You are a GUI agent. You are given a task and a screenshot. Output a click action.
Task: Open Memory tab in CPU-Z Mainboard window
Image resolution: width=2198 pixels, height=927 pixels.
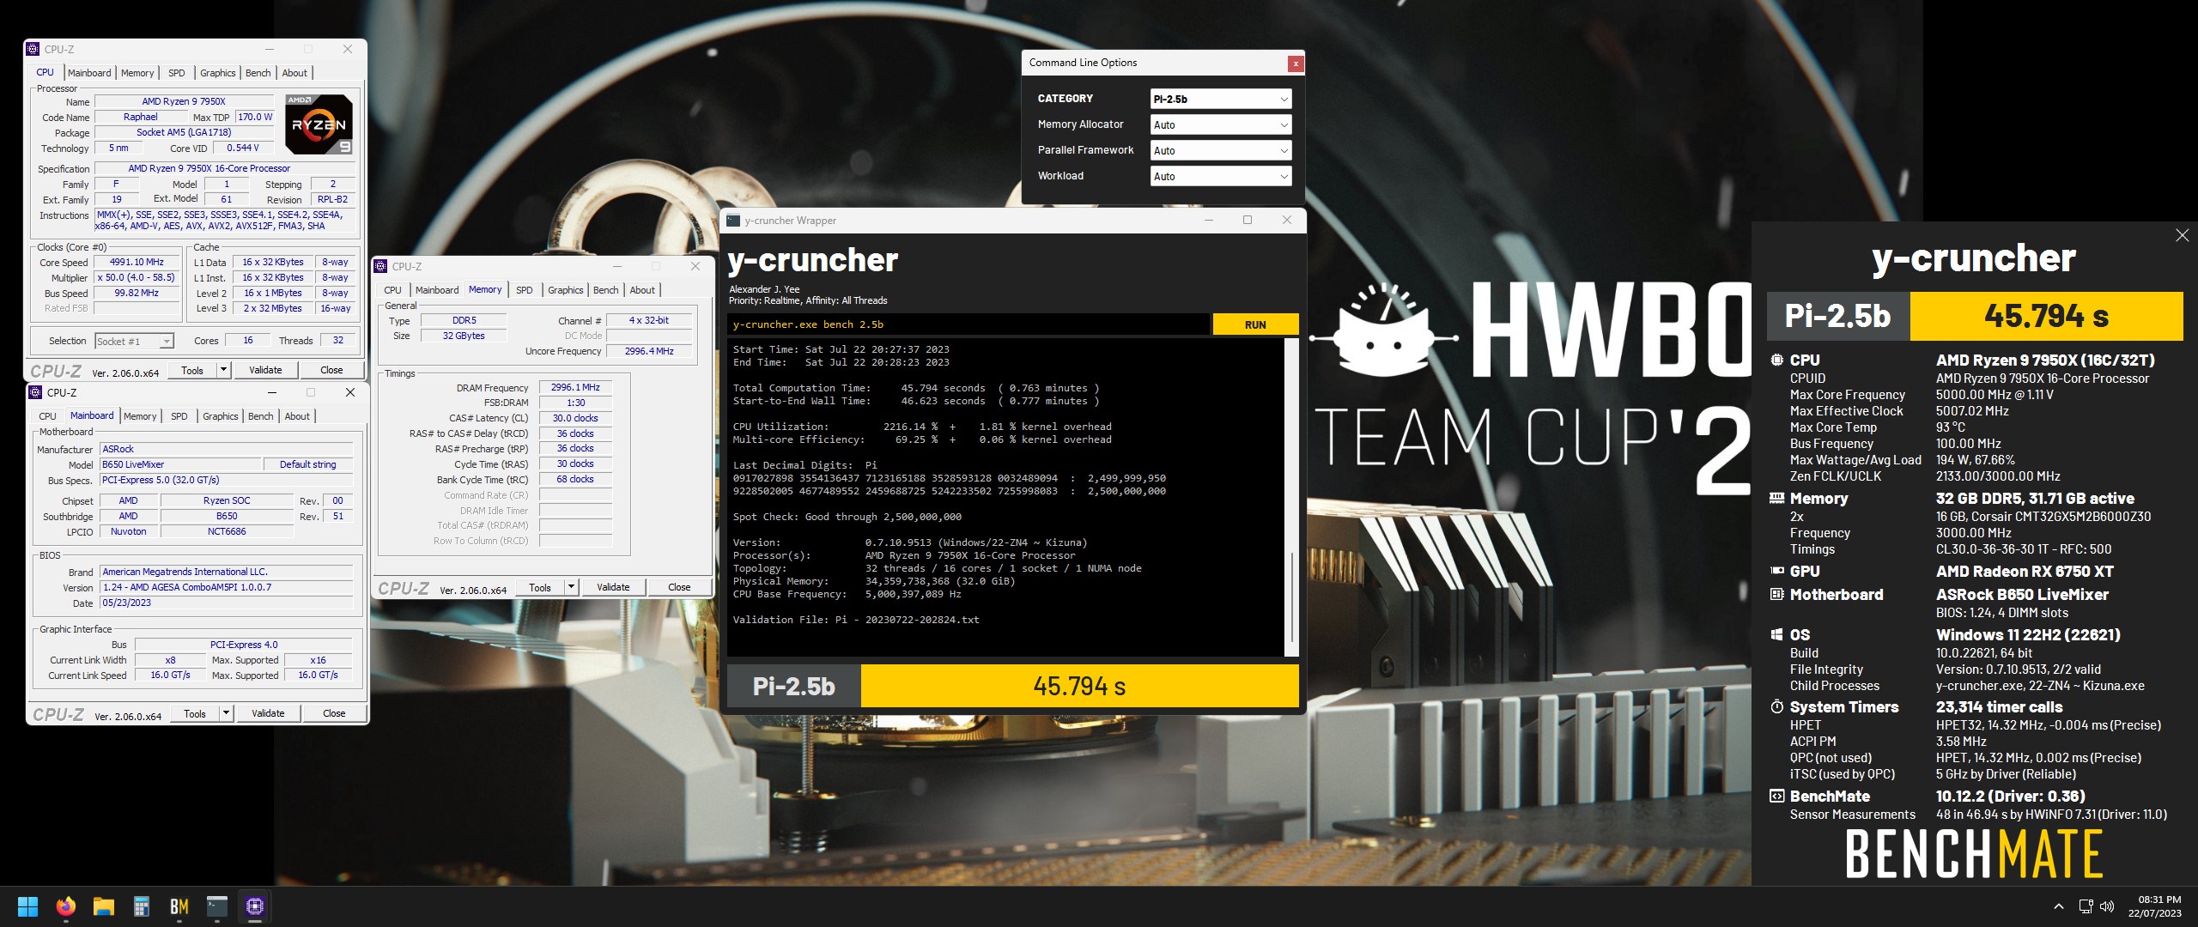[140, 416]
